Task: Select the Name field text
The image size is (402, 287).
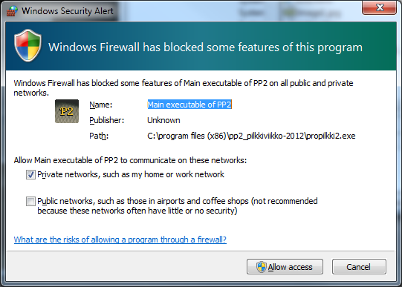Action: pos(189,105)
